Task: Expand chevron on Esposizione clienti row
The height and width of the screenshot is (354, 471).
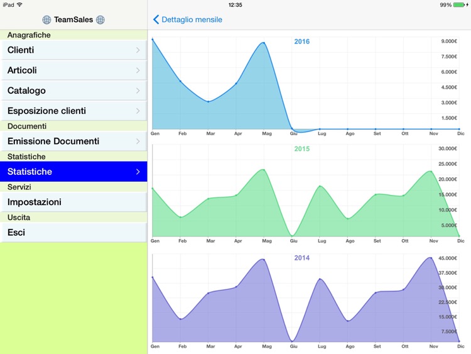Action: pyautogui.click(x=138, y=111)
